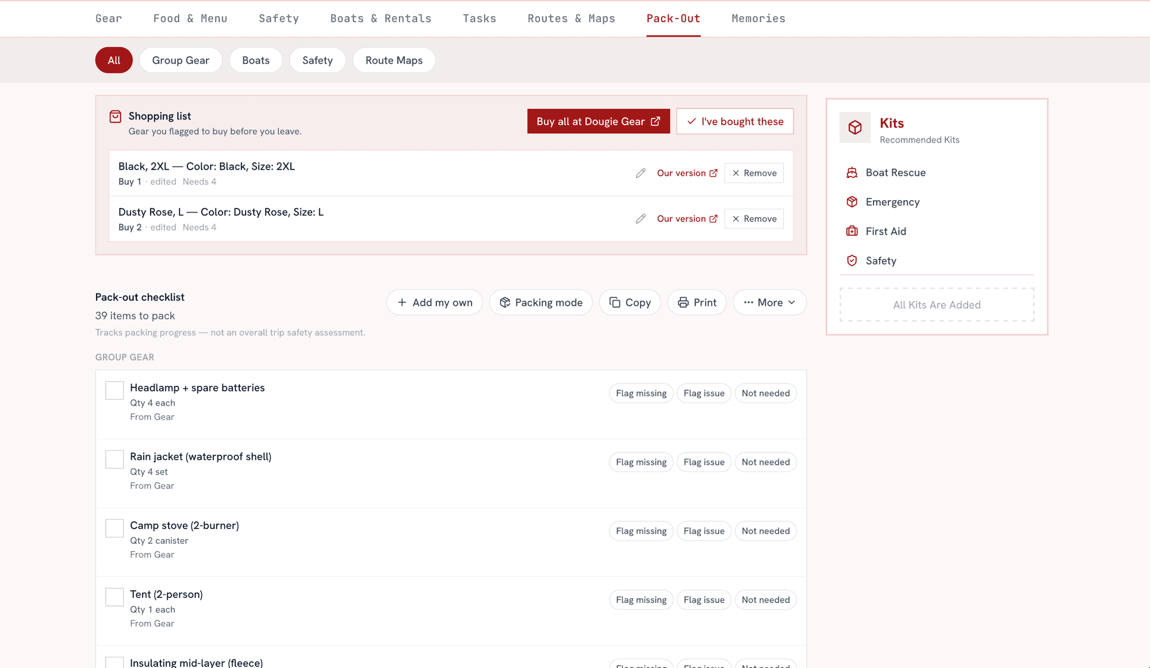Image resolution: width=1150 pixels, height=668 pixels.
Task: Open the Memories tab
Action: click(x=758, y=18)
